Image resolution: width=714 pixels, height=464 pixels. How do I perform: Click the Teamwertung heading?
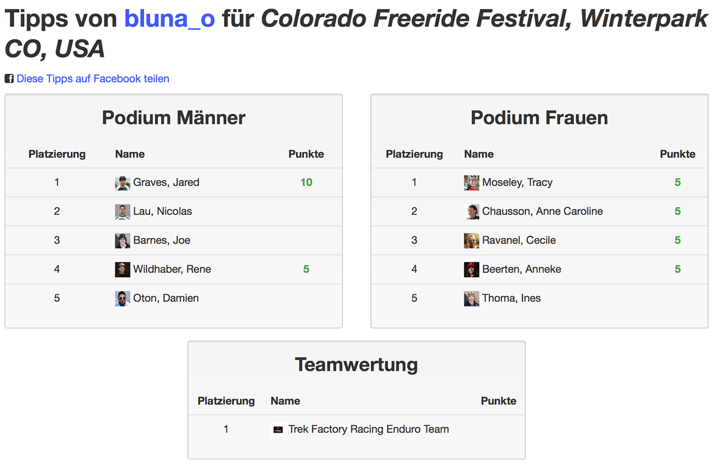[356, 364]
